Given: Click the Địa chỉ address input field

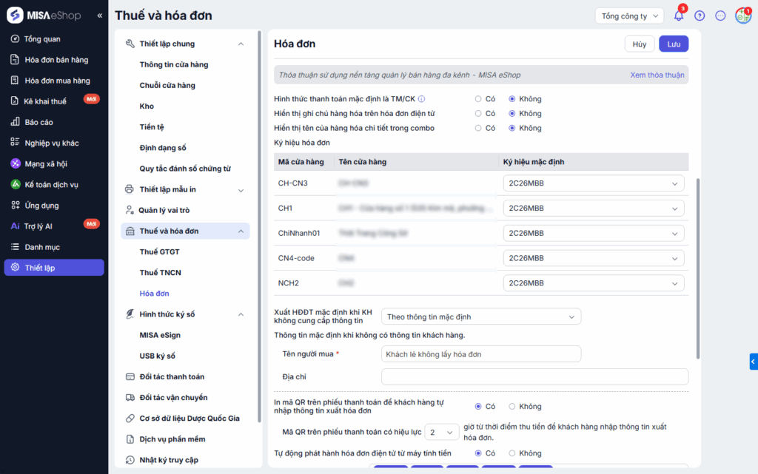Looking at the screenshot, I should [534, 377].
